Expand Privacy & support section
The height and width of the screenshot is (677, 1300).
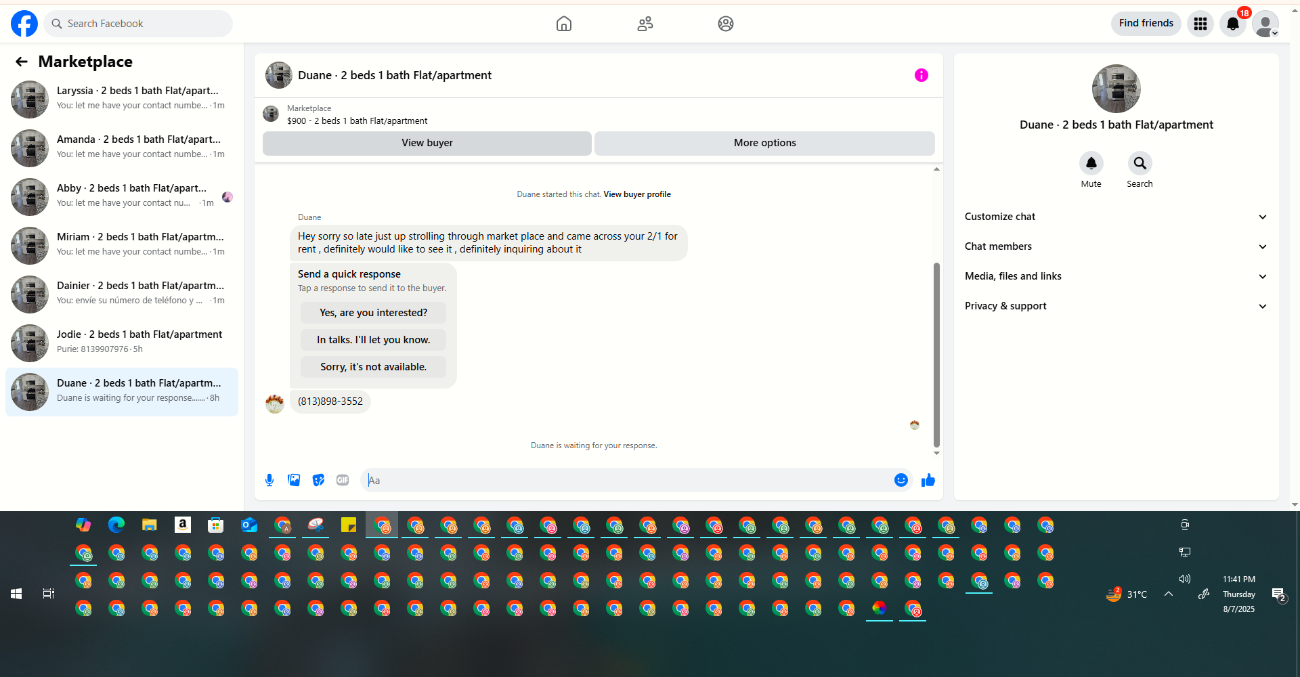[1116, 306]
